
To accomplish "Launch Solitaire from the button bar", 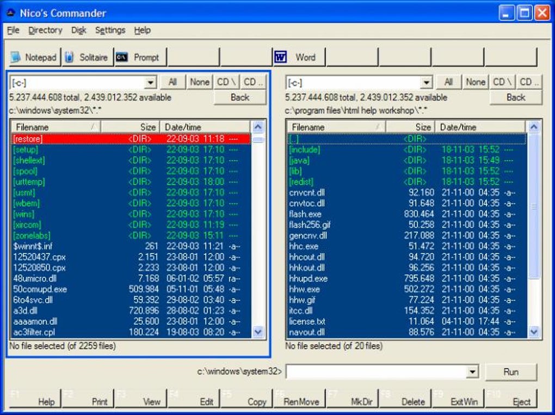I will [88, 57].
